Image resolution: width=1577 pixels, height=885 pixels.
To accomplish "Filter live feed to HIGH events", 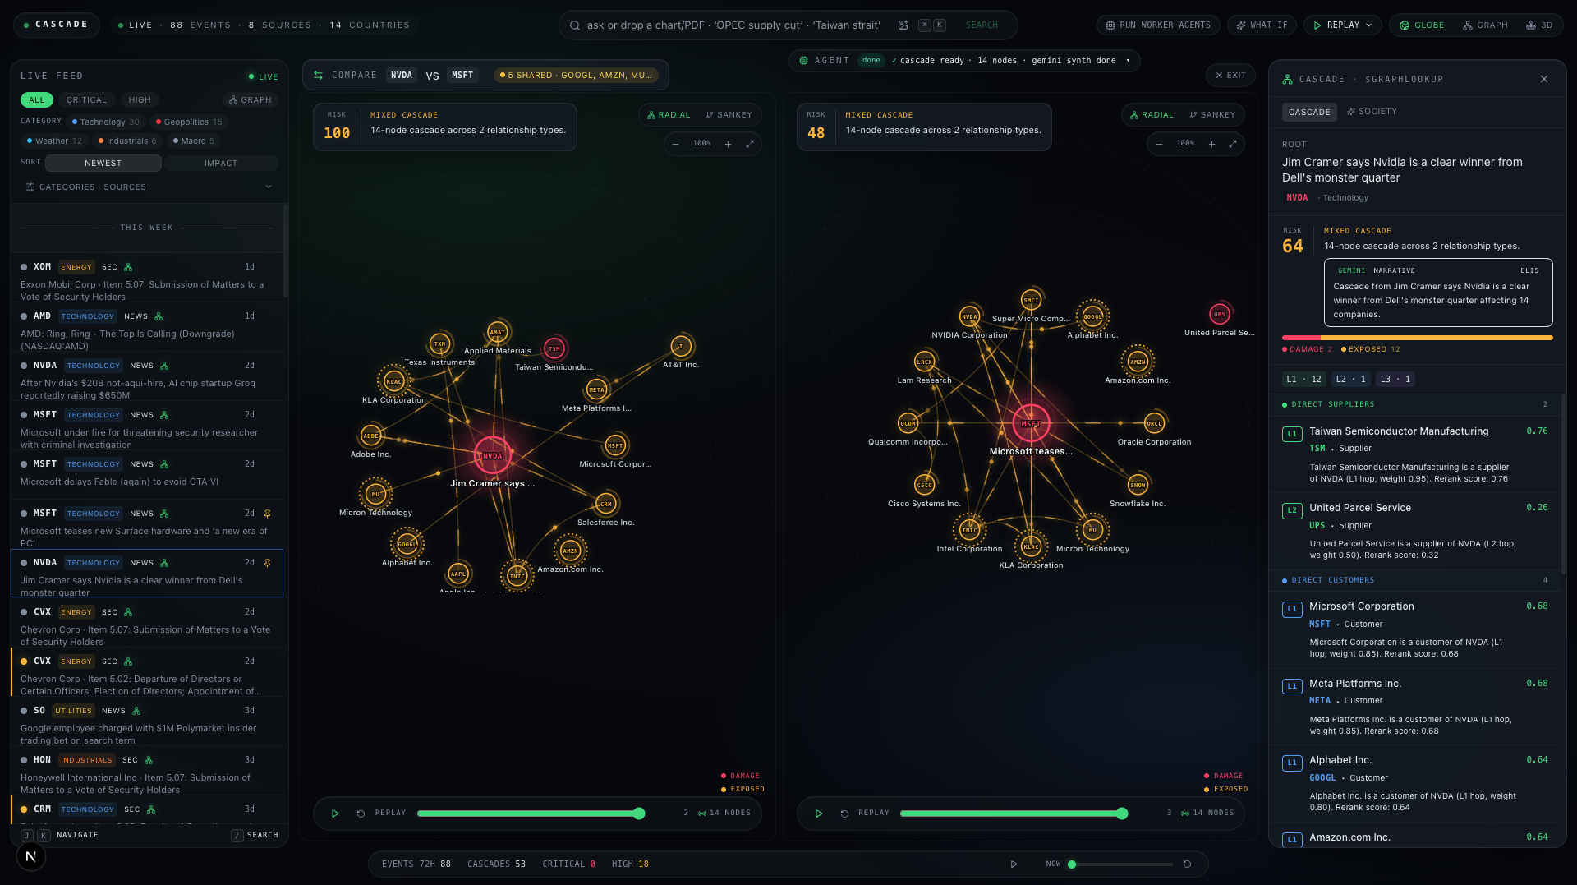I will (140, 100).
